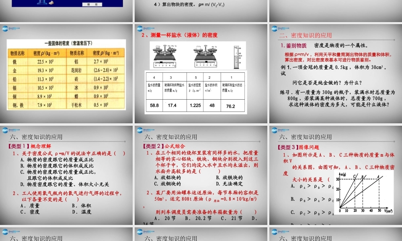The image size is (402, 241).
Task: Select the 58.8 value in salt water table
Action: [154, 105]
